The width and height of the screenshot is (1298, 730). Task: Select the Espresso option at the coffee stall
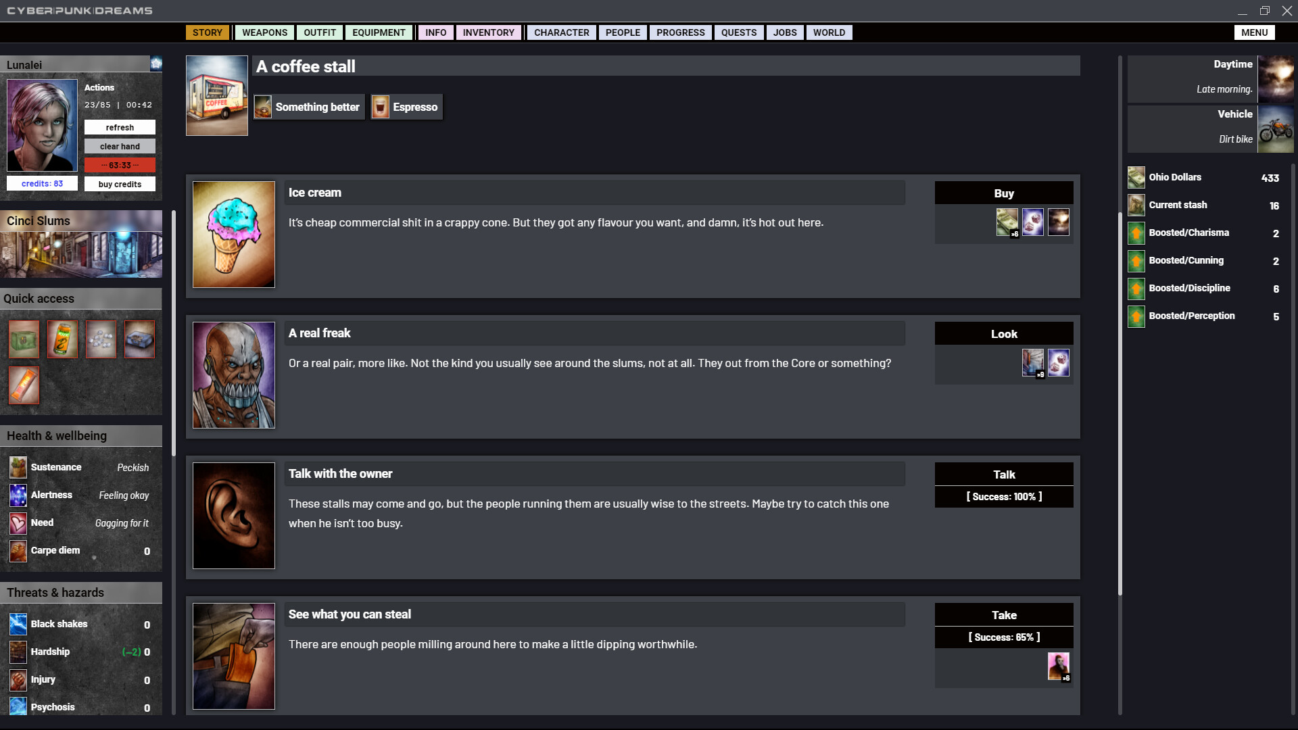tap(406, 107)
